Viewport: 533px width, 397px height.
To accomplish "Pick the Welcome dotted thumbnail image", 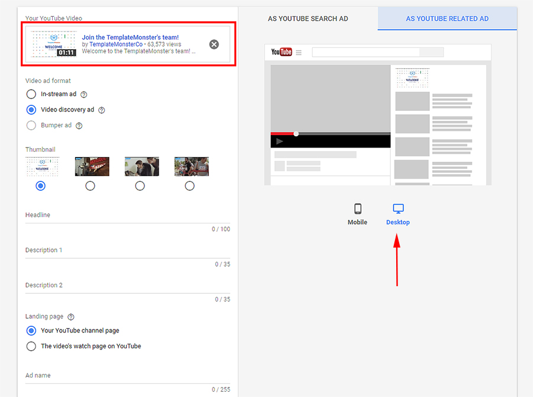I will coord(42,167).
